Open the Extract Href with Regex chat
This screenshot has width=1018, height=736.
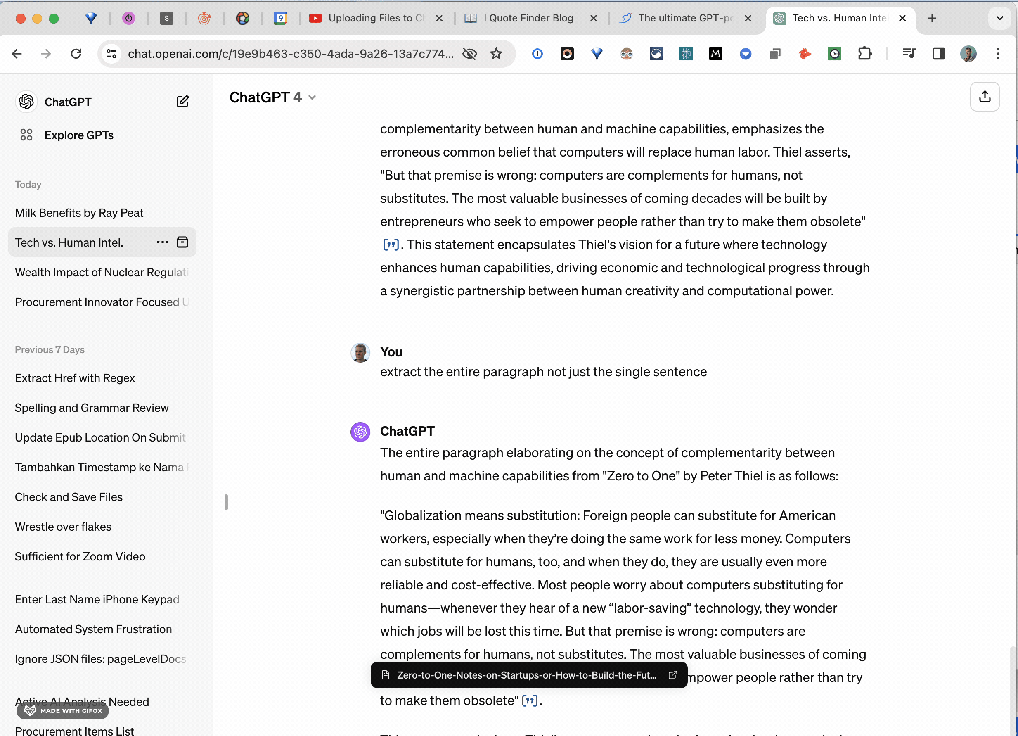click(75, 378)
